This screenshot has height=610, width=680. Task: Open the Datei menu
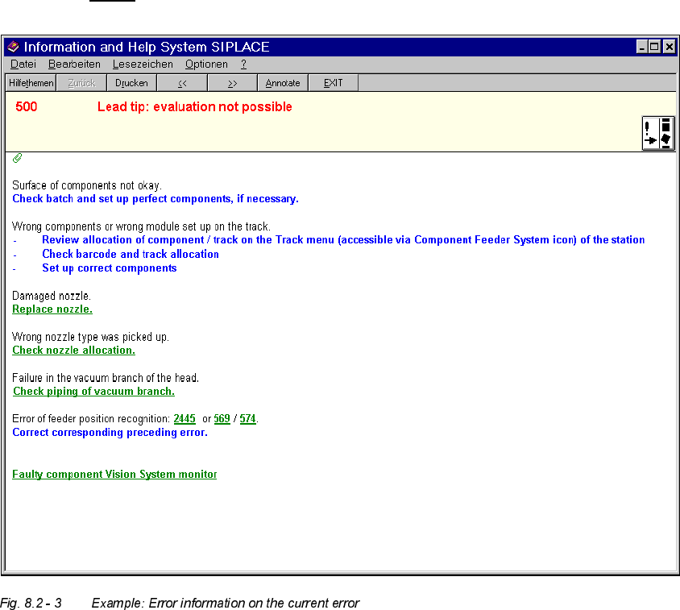(x=23, y=64)
